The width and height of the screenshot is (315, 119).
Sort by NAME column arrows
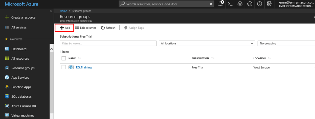point(80,58)
